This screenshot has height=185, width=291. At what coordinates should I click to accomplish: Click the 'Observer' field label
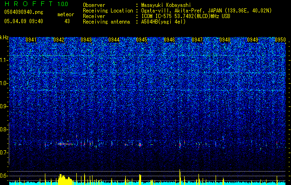(94, 5)
